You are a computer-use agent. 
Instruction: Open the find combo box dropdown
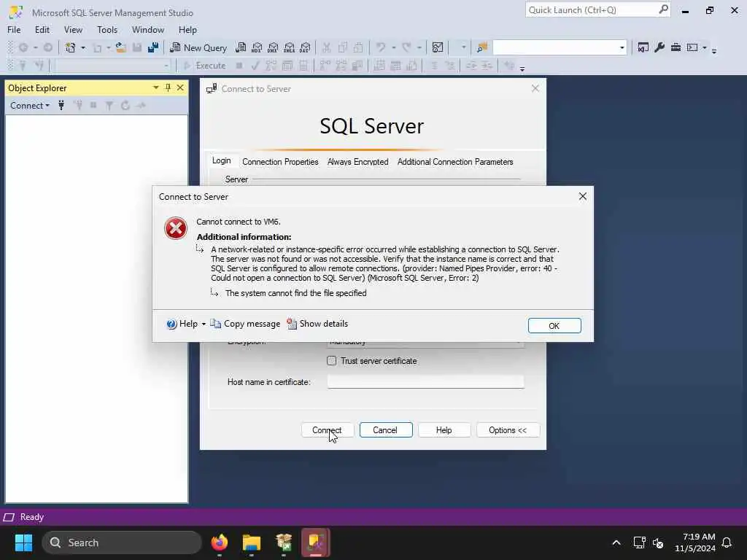tap(622, 47)
